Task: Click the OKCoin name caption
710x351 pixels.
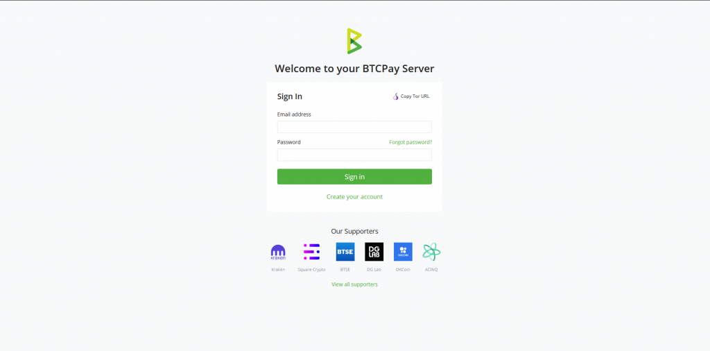Action: click(x=403, y=269)
